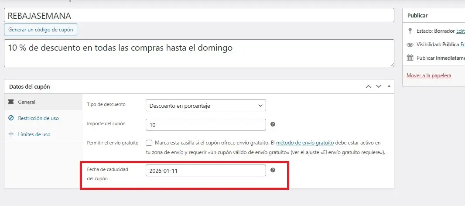The height and width of the screenshot is (206, 465).
Task: Click the Restricción de uso block icon
Action: tap(11, 118)
